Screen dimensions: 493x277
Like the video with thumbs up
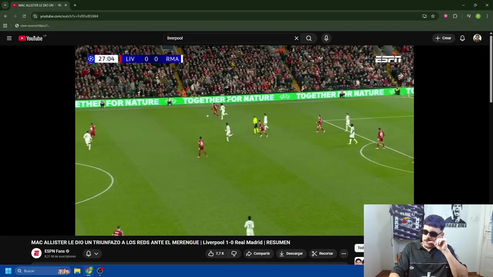[216, 254]
